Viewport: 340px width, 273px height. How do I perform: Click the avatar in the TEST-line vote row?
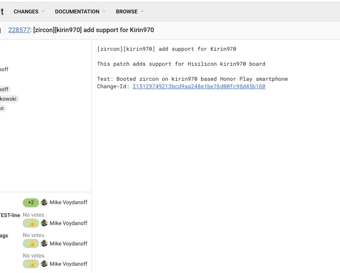45,223
